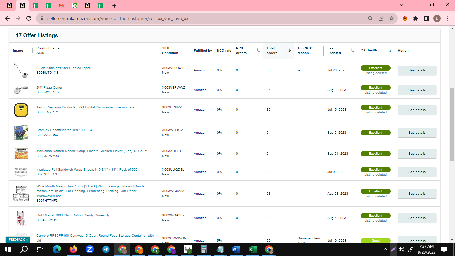Click the Excellent badge for Bromley Tea
Viewport: 455px width, 256px height.
tap(376, 133)
